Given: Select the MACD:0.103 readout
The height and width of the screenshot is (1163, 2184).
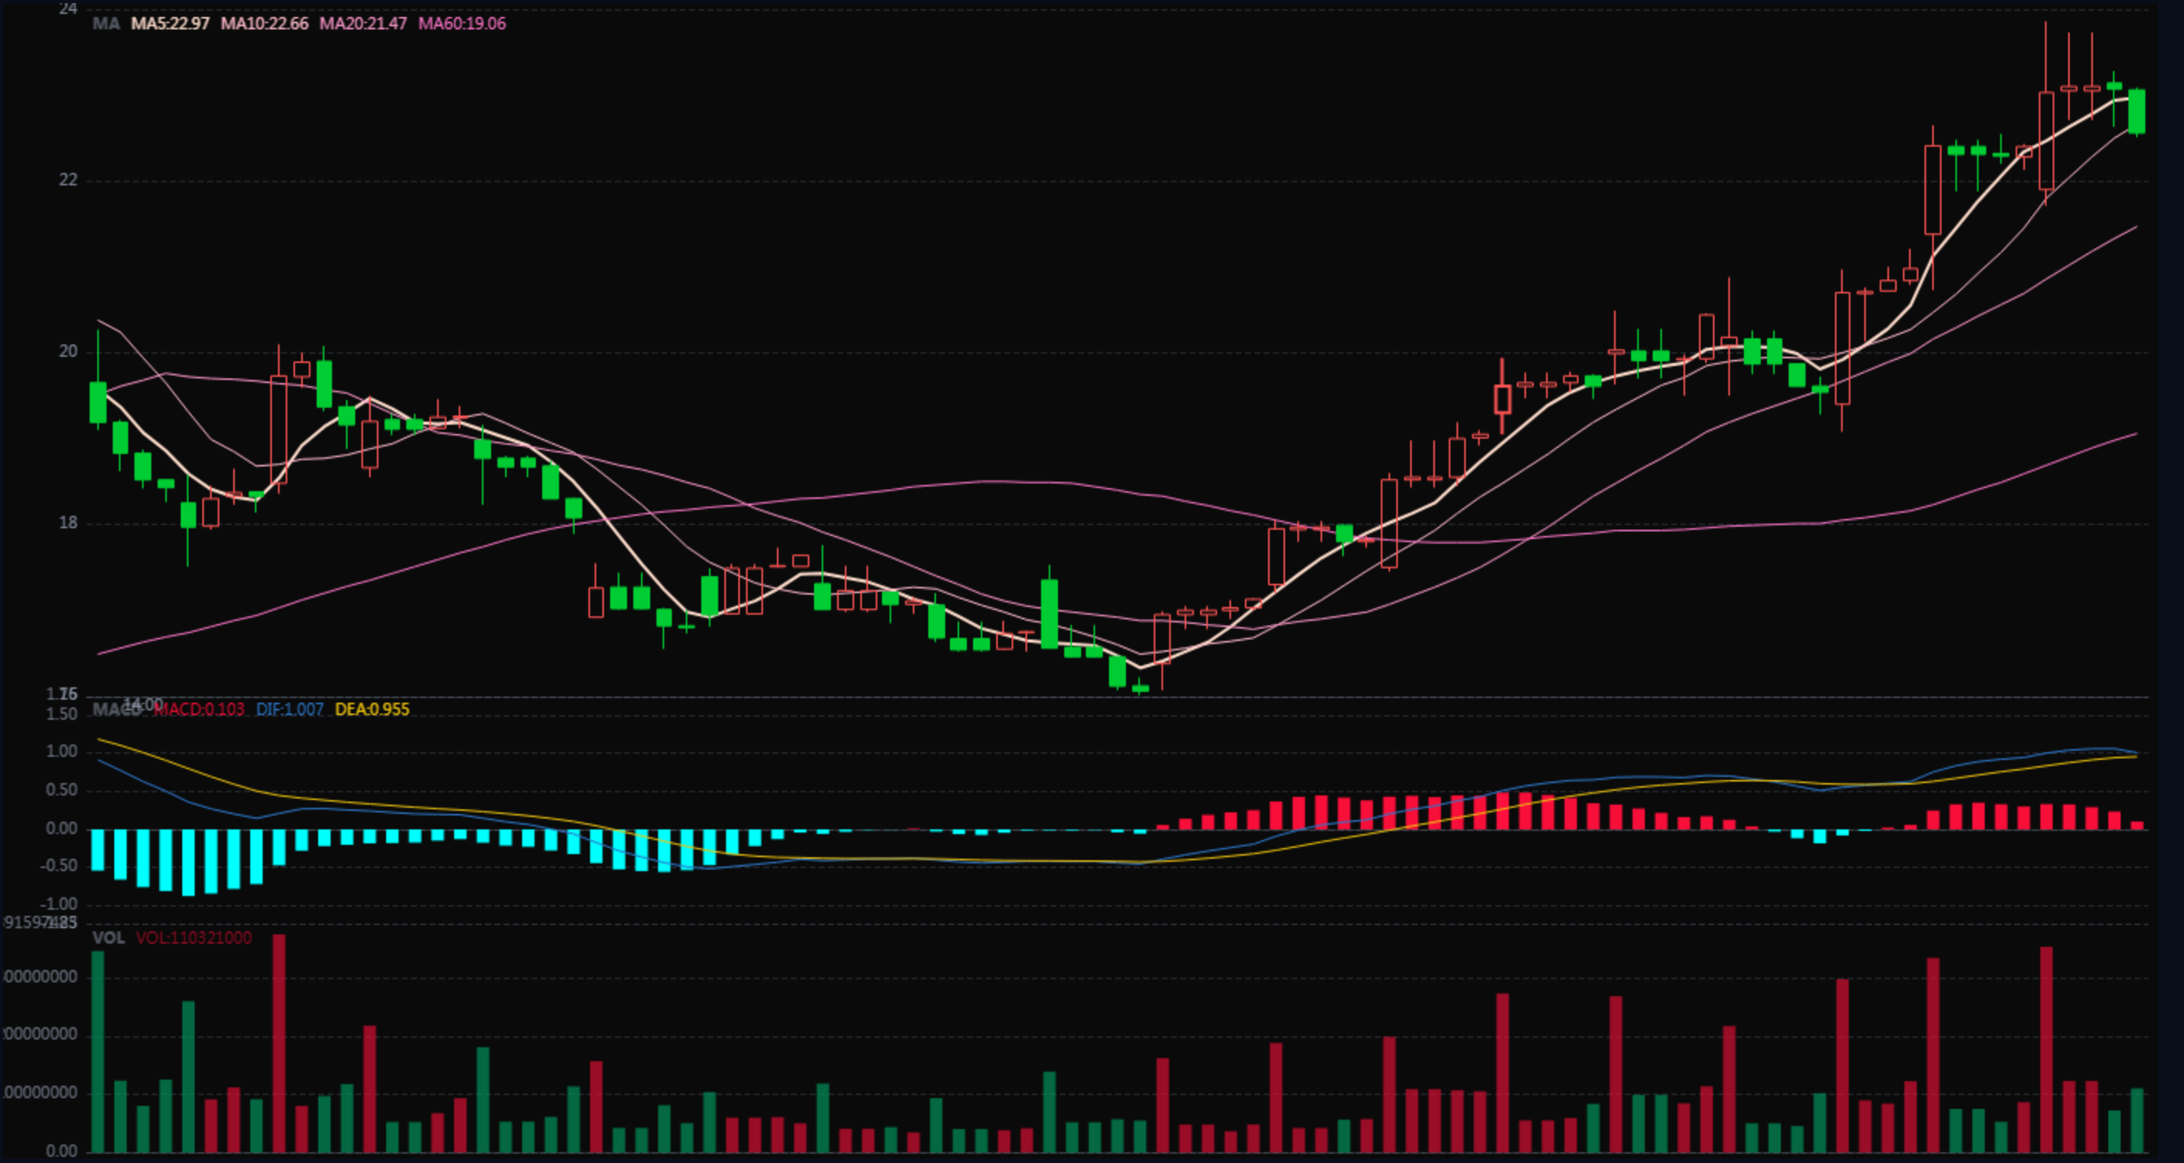Looking at the screenshot, I should point(200,710).
